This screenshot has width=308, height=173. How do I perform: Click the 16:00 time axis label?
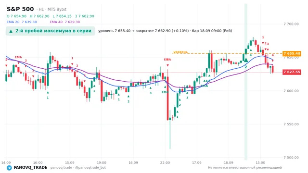click(x=38, y=162)
